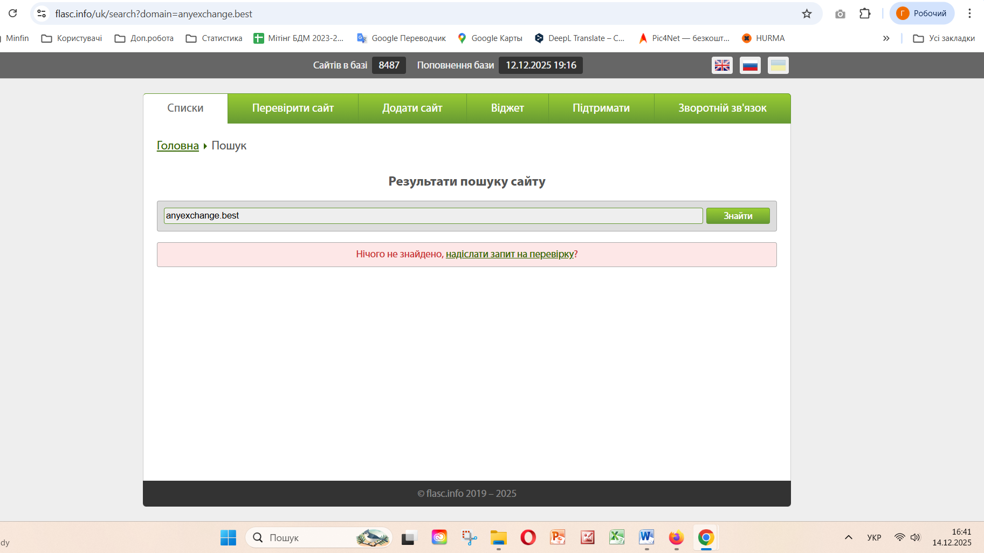The height and width of the screenshot is (553, 984).
Task: Open the Мітінг БДМ 2023 bookmark
Action: (x=298, y=38)
